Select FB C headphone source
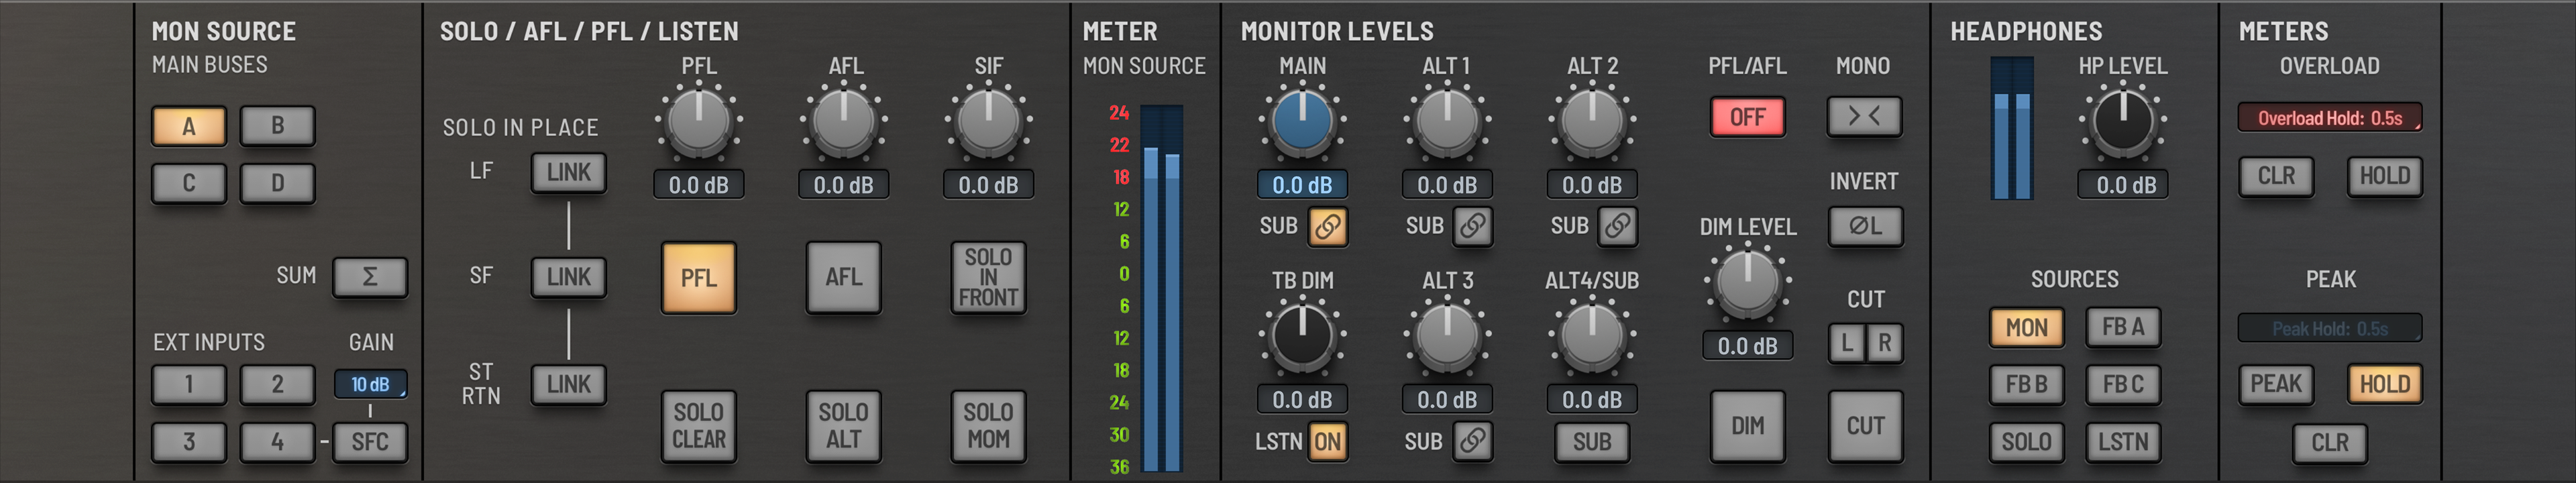The height and width of the screenshot is (483, 2576). [2123, 384]
